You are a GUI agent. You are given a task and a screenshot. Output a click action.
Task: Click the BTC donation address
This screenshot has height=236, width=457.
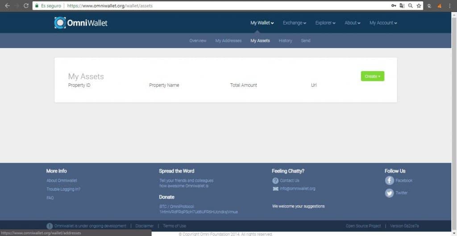pos(199,212)
